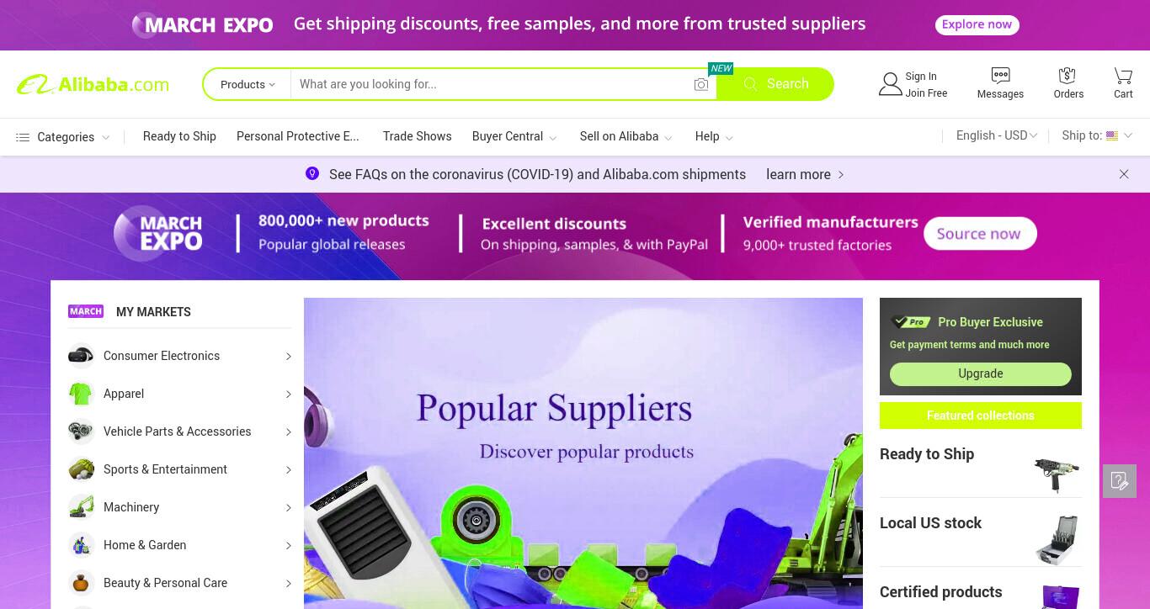The height and width of the screenshot is (609, 1150).
Task: Open the Orders icon
Action: coord(1067,75)
